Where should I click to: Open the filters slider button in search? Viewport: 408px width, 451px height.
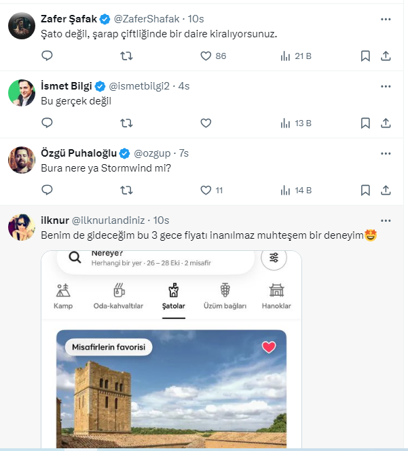click(274, 258)
